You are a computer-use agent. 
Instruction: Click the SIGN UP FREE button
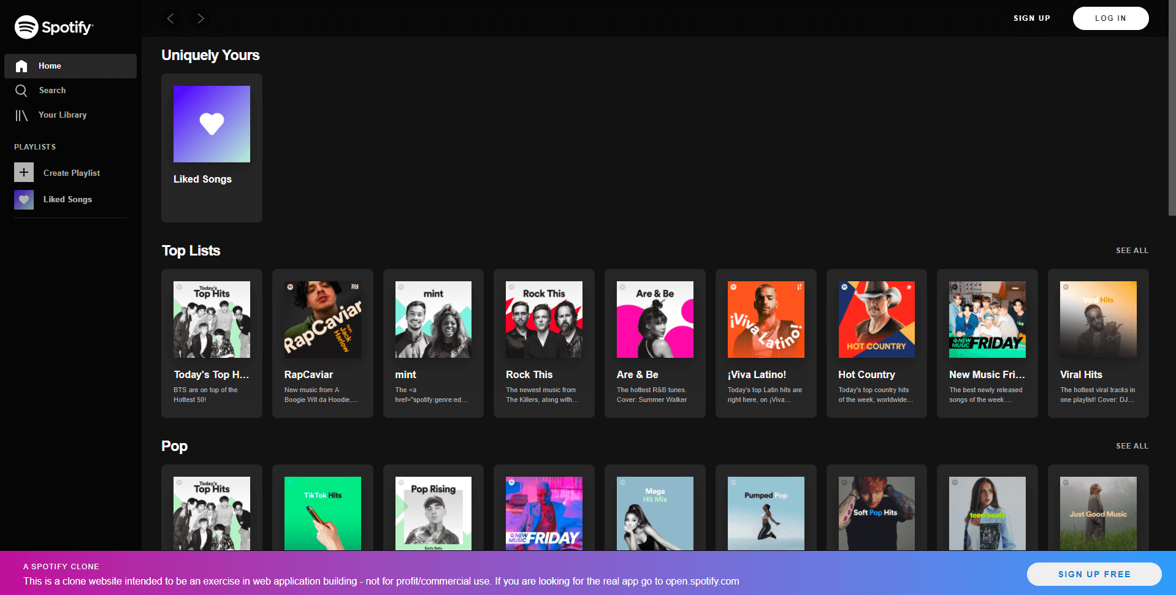[x=1094, y=574]
